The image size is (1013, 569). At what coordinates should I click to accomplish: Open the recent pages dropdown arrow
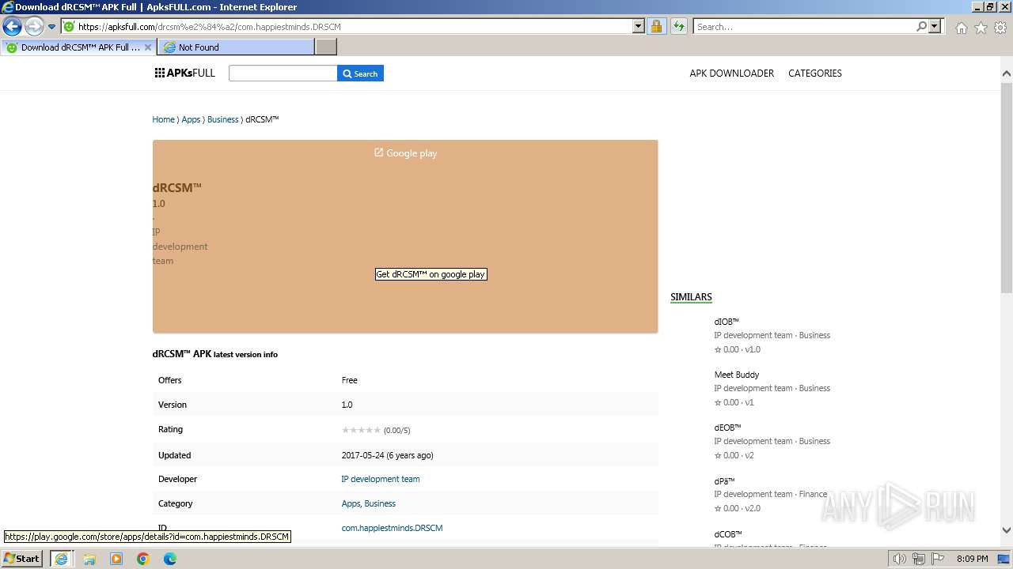tap(52, 27)
